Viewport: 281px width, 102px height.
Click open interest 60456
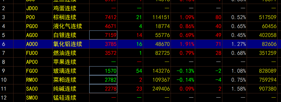[269, 26]
